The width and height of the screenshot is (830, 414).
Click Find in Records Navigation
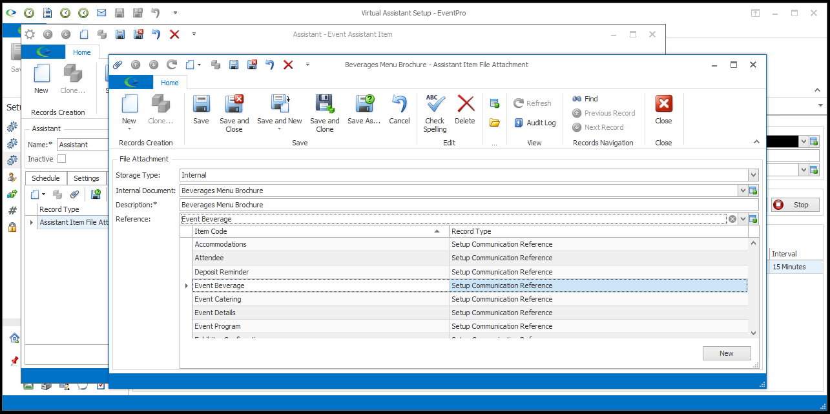coord(585,99)
